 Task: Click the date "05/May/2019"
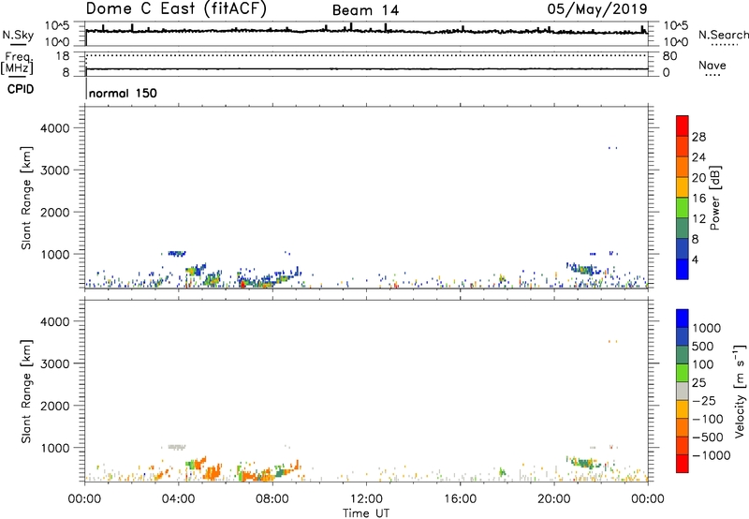[x=597, y=8]
